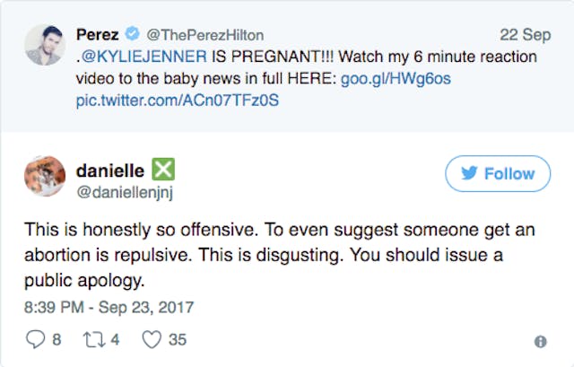The height and width of the screenshot is (367, 574).
Task: Open the @ThePerezHilton handle
Action: pos(204,36)
